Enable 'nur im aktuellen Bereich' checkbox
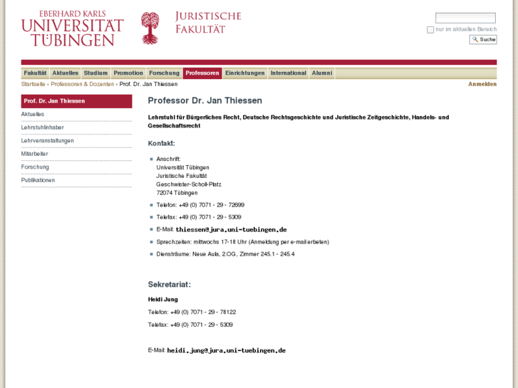The width and height of the screenshot is (518, 388). tap(430, 30)
